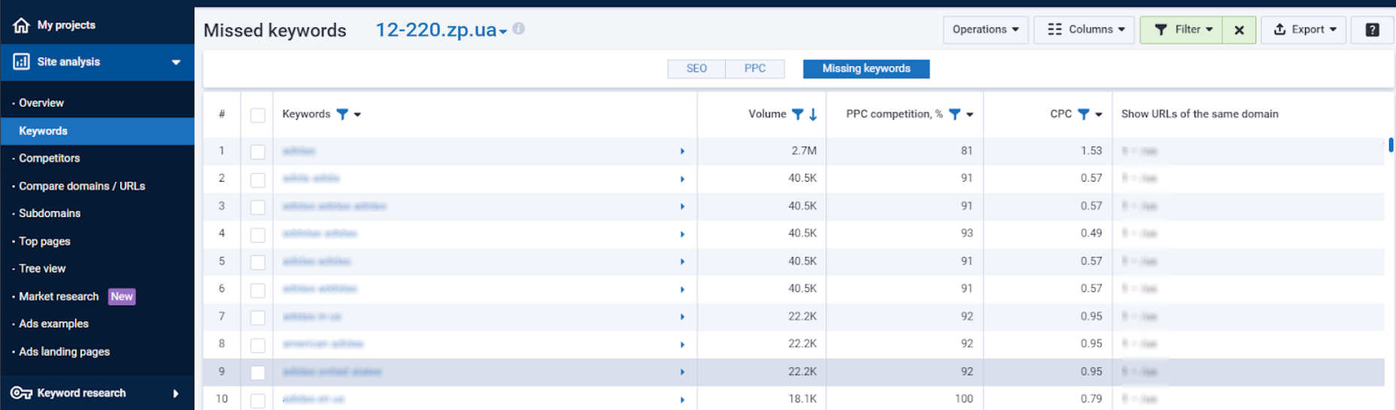Open the Columns dropdown
Image resolution: width=1396 pixels, height=410 pixels.
pyautogui.click(x=1084, y=30)
